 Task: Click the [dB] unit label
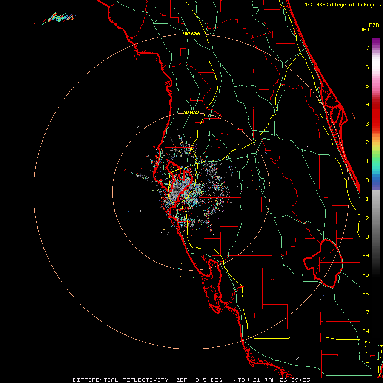coord(363,29)
